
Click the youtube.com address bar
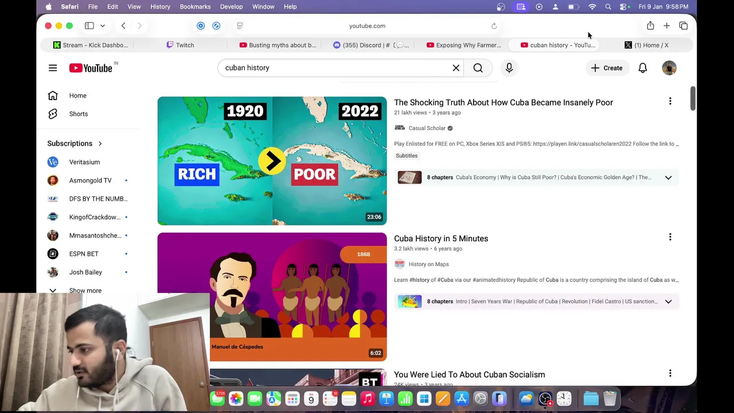click(x=367, y=26)
